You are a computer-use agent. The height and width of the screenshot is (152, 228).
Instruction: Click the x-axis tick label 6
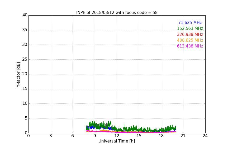[x=73, y=136]
